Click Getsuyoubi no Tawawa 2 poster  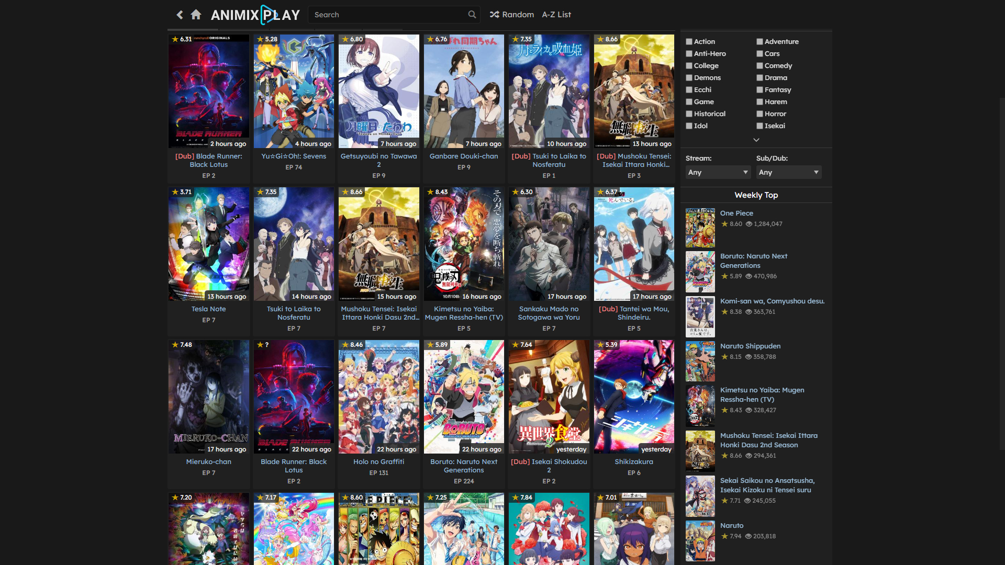coord(379,91)
